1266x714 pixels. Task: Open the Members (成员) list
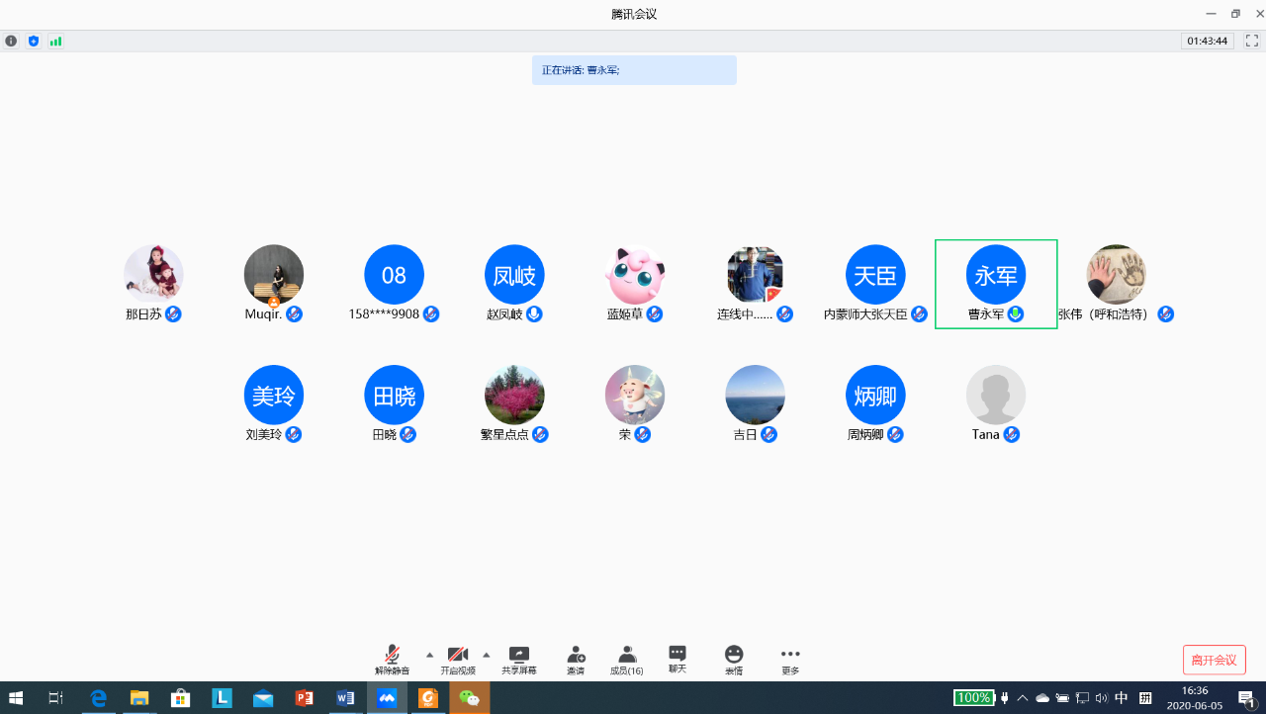coord(626,660)
